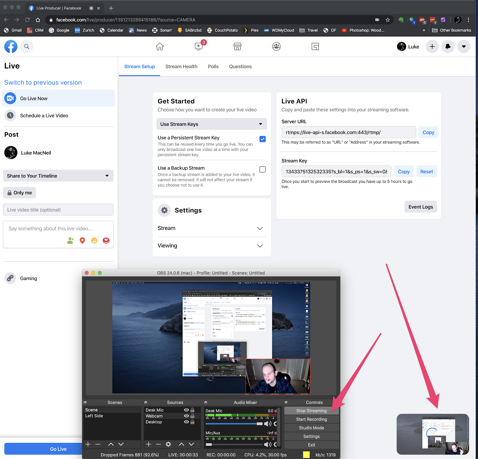The width and height of the screenshot is (478, 459).
Task: Open the Polls tab
Action: coord(213,67)
